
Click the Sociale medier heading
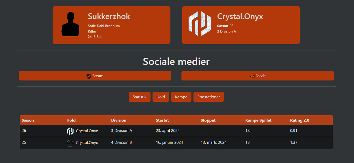pyautogui.click(x=176, y=62)
